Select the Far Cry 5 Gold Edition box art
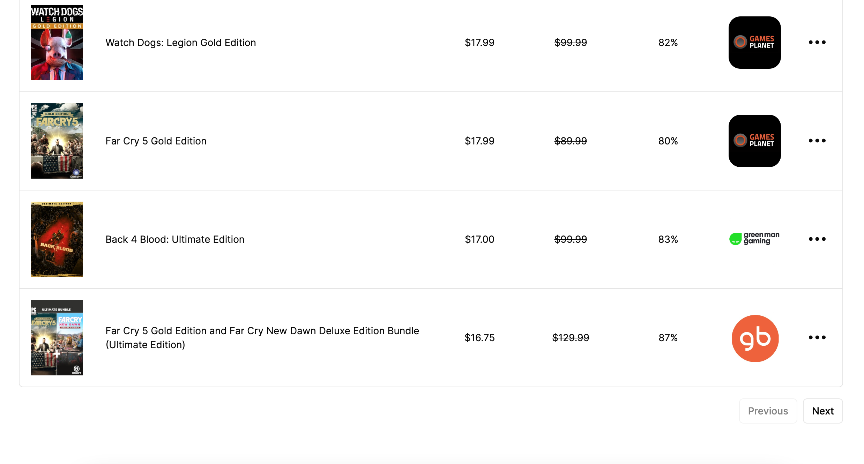Screen dimensions: 864x464 click(57, 141)
